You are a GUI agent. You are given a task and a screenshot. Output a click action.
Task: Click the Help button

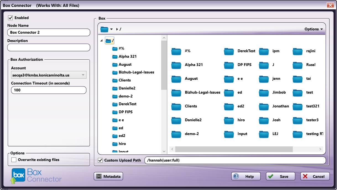[x=246, y=176]
